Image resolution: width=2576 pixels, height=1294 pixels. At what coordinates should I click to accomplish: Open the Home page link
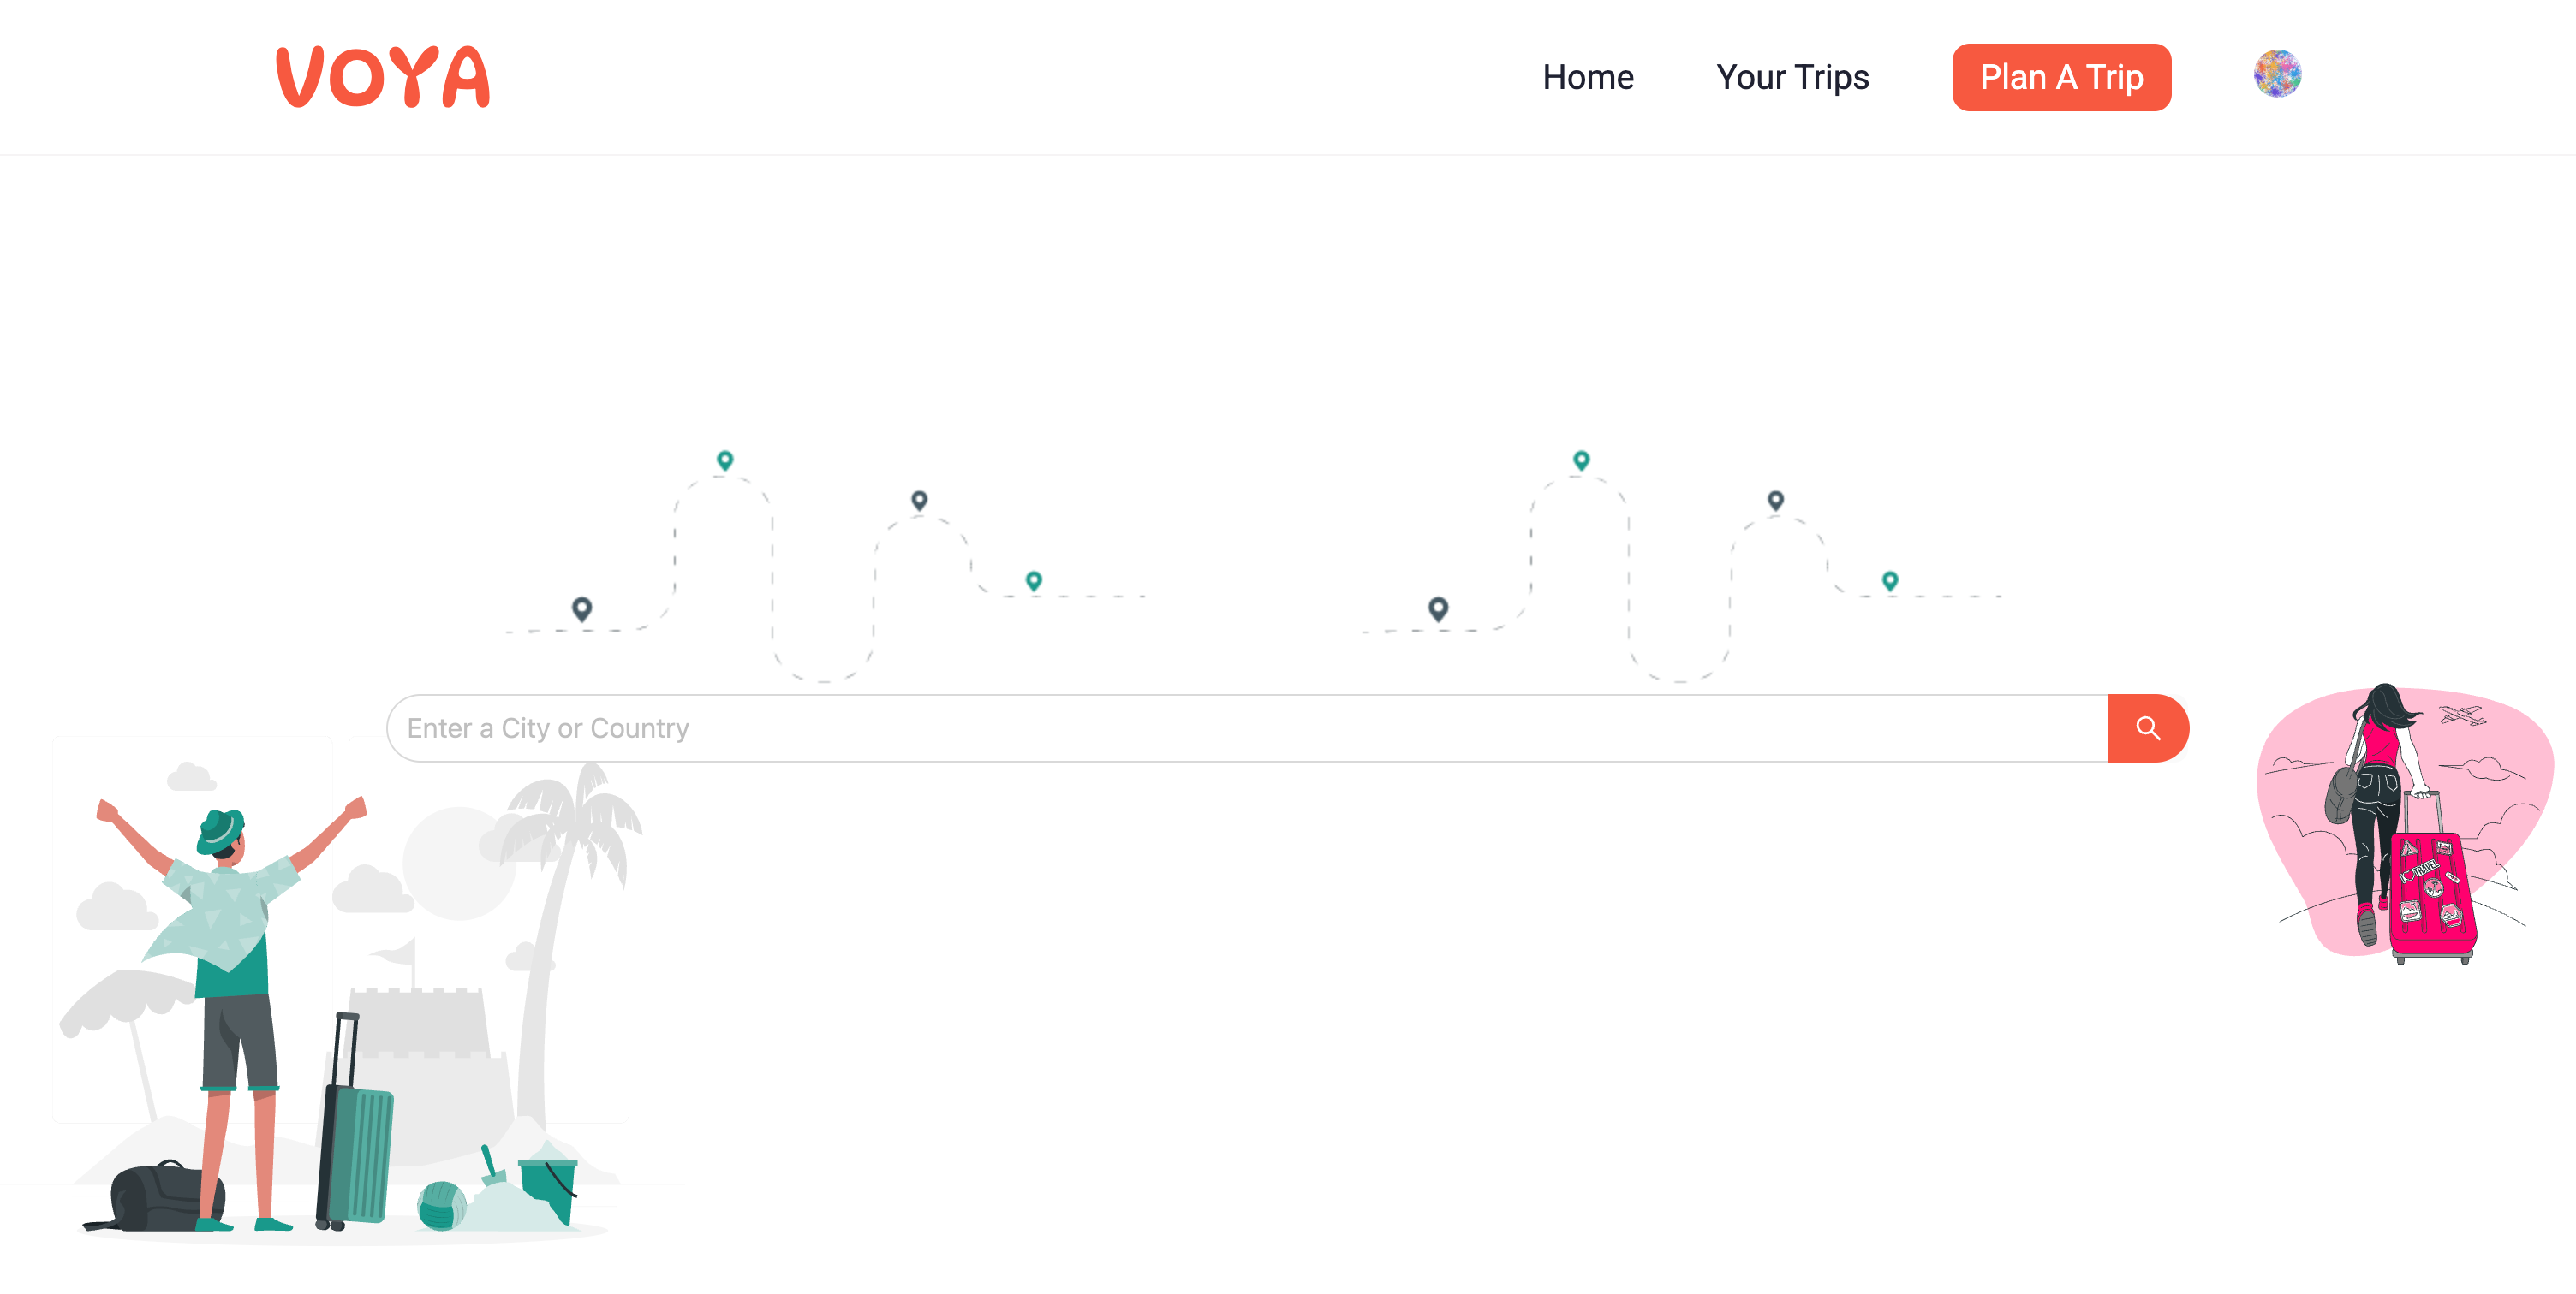(1588, 77)
